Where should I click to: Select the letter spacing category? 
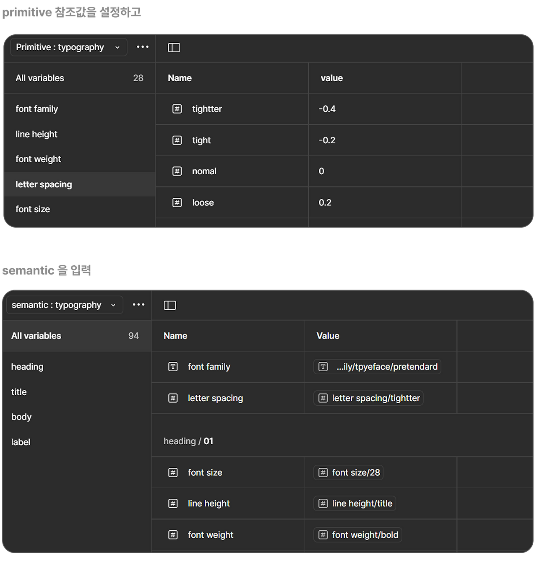coord(43,184)
